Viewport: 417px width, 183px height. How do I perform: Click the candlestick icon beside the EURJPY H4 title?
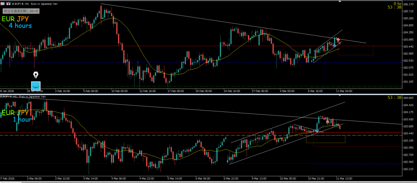pyautogui.click(x=7, y=4)
